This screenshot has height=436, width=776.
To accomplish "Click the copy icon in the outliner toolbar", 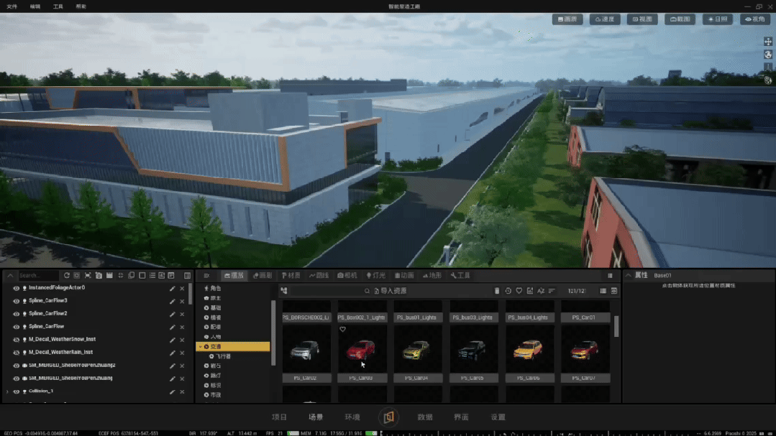I will 132,275.
